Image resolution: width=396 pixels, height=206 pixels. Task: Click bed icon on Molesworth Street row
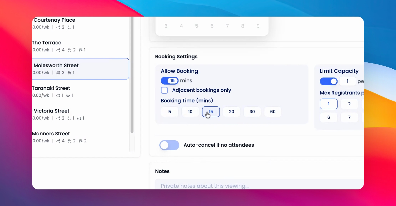pos(58,73)
